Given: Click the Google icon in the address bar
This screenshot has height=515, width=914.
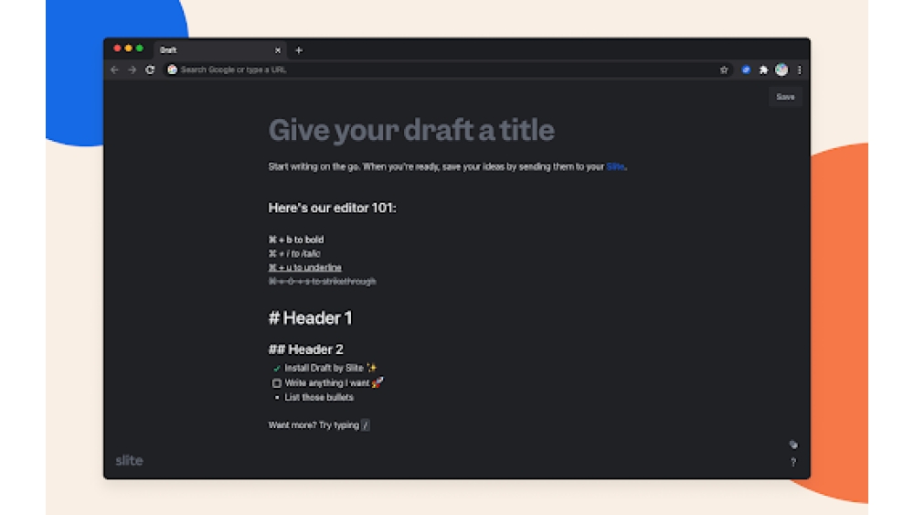Looking at the screenshot, I should [172, 70].
